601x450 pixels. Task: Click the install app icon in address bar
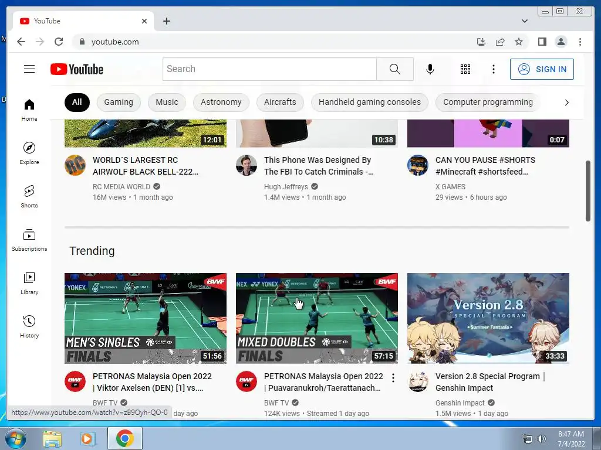click(481, 42)
